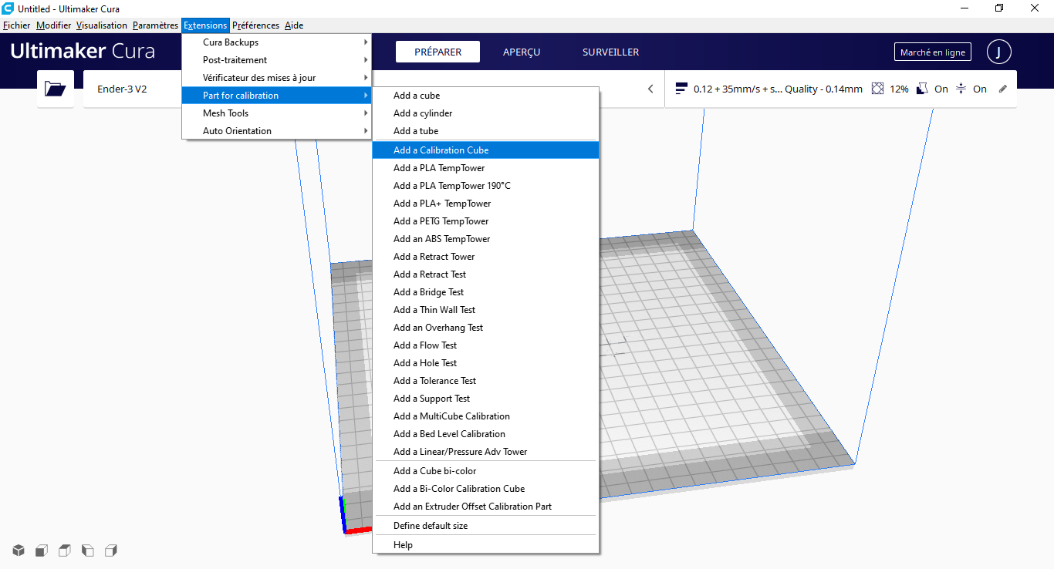Select Add a PLA TempTower 190°C
The width and height of the screenshot is (1054, 569).
tap(485, 186)
